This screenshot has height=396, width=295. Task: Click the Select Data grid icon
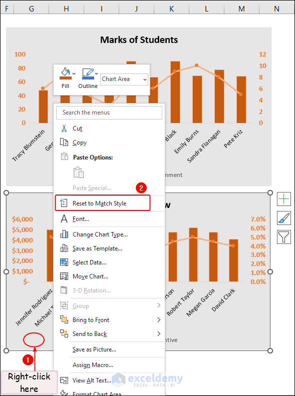coord(64,262)
